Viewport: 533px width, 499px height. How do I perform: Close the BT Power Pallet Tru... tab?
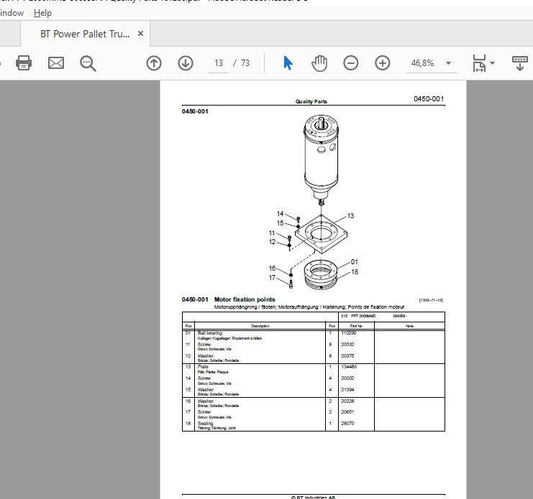(x=140, y=34)
